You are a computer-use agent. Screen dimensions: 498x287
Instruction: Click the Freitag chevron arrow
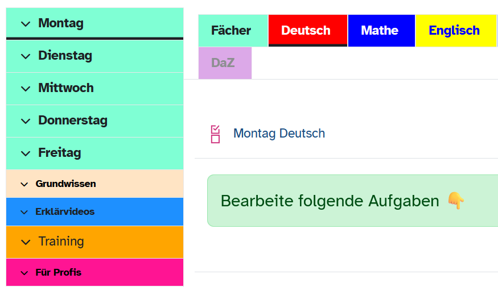25,153
